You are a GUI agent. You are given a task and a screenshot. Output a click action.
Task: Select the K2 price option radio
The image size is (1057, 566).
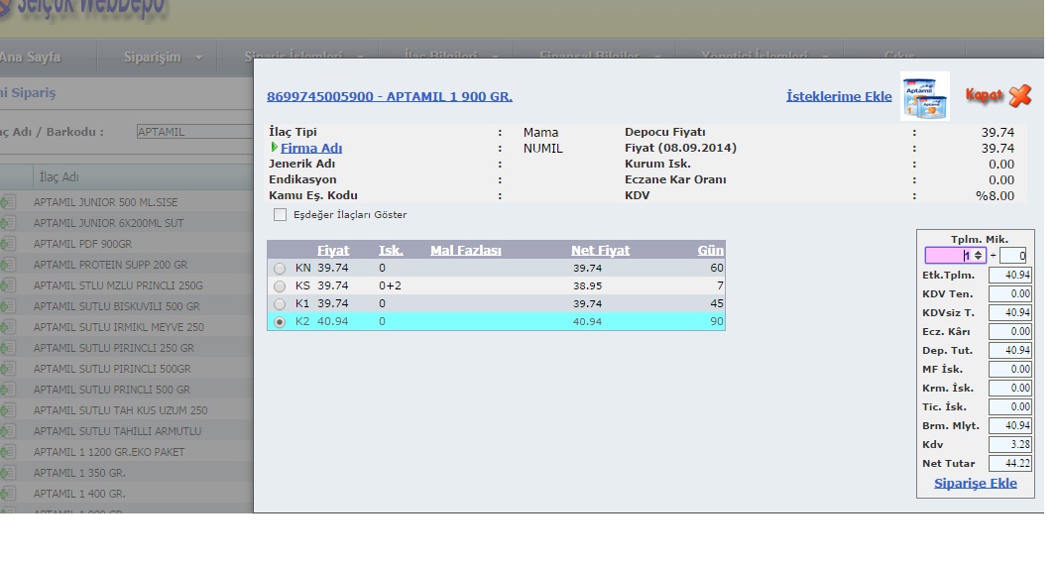[279, 322]
